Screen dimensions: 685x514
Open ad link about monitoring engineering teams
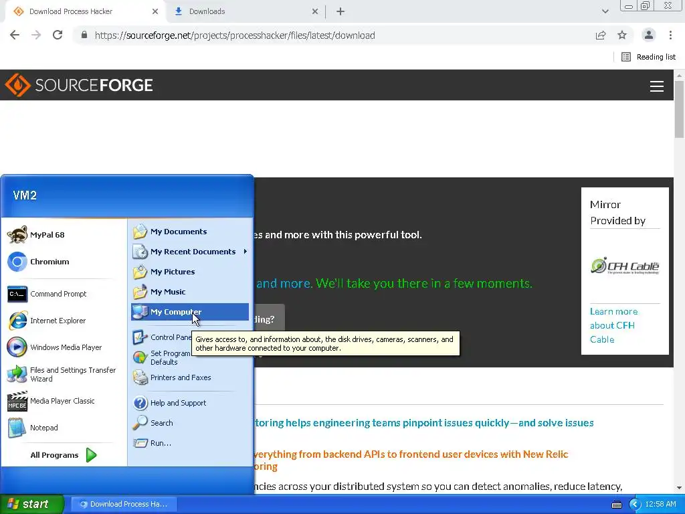[x=423, y=423]
